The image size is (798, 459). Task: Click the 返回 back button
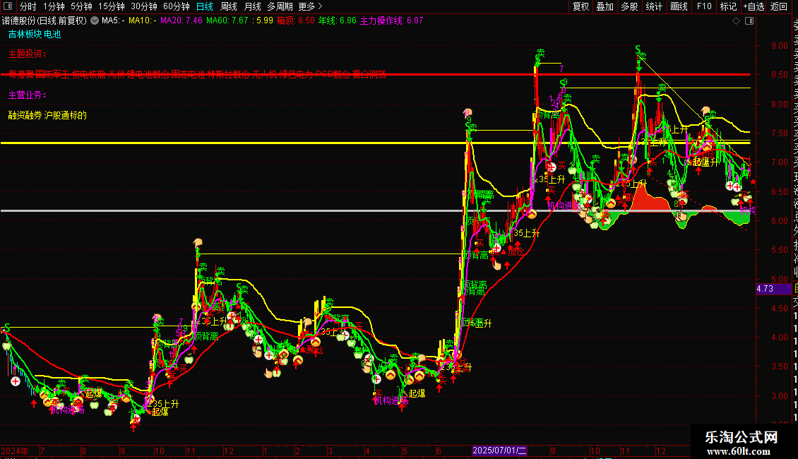(x=779, y=6)
